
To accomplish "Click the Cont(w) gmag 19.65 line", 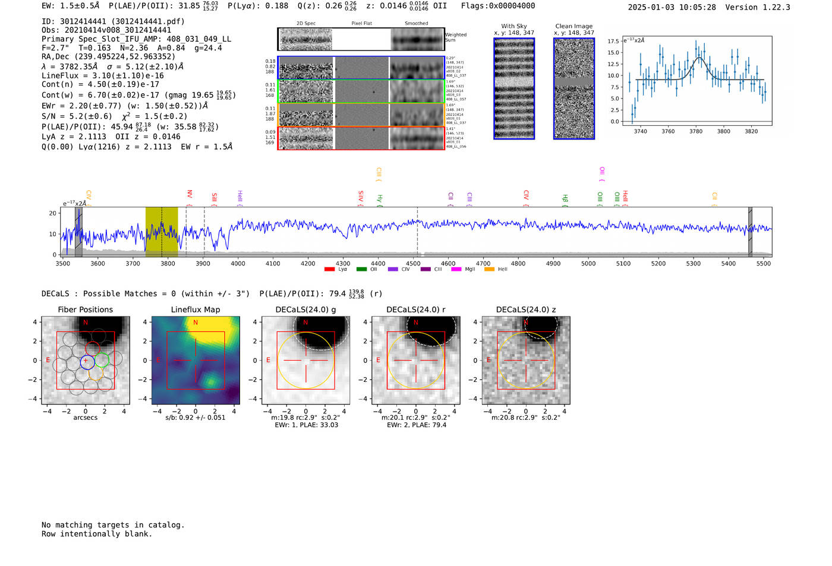I will click(139, 95).
